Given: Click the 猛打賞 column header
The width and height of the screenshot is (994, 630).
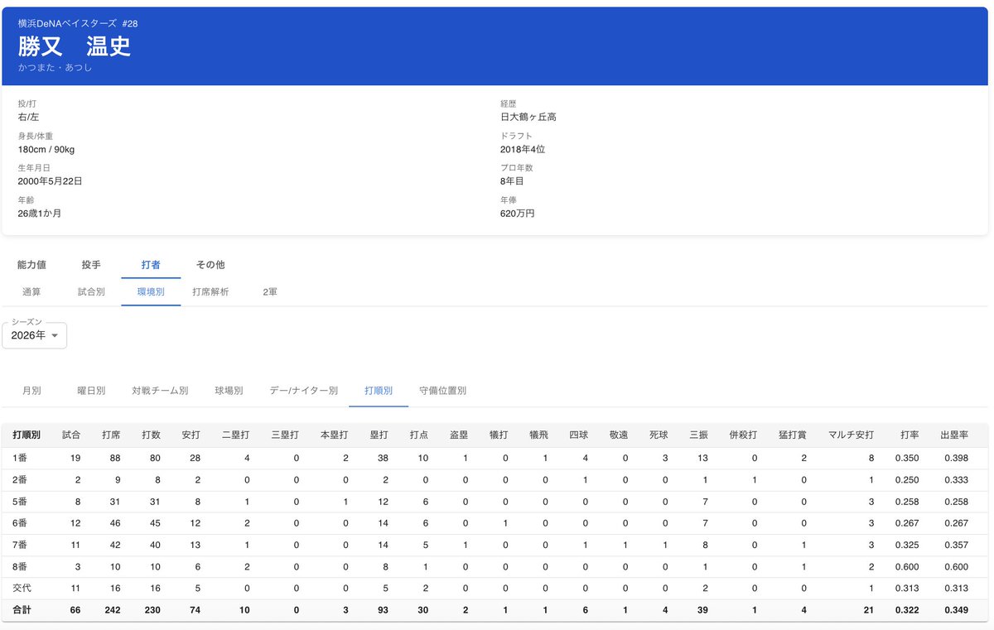Looking at the screenshot, I should [x=793, y=435].
